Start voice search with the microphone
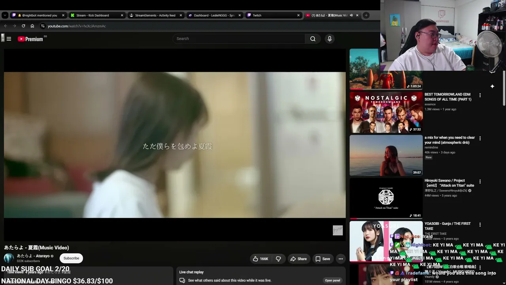Image resolution: width=506 pixels, height=285 pixels. coord(329,39)
